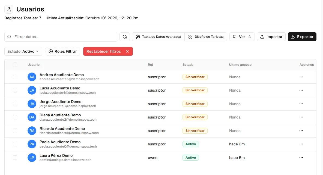Click the DA avatar of Diana

pyautogui.click(x=32, y=117)
